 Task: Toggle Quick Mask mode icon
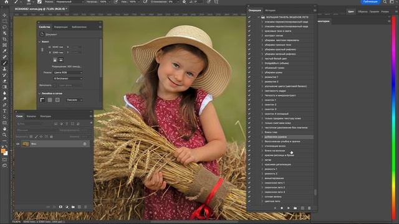(4, 160)
